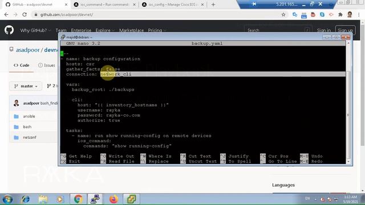Select the Code tab in repository
This screenshot has width=365, height=205.
point(22,65)
